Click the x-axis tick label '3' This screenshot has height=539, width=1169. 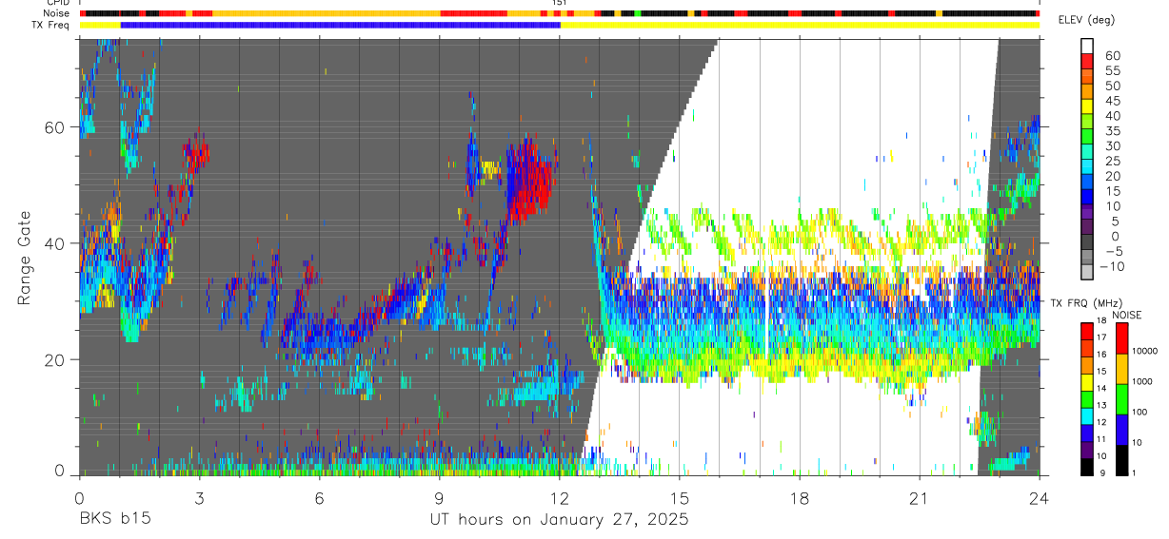coord(199,499)
